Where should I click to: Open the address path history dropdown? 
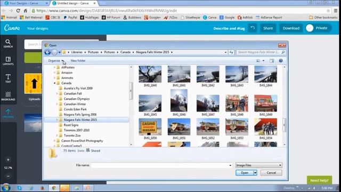225,52
